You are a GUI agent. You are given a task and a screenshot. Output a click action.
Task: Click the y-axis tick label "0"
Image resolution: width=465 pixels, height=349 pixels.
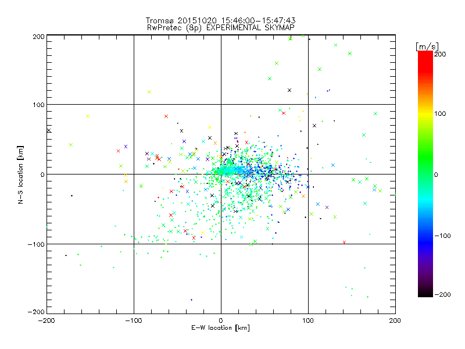tap(42, 174)
